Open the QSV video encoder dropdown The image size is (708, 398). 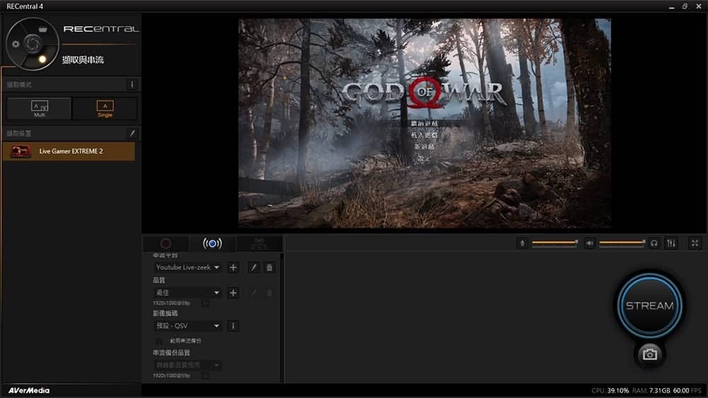(x=188, y=326)
